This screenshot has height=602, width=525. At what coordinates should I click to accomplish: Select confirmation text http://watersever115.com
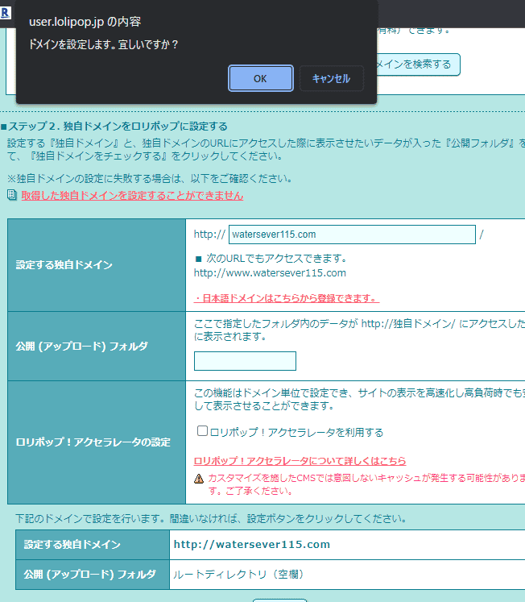pos(252,545)
